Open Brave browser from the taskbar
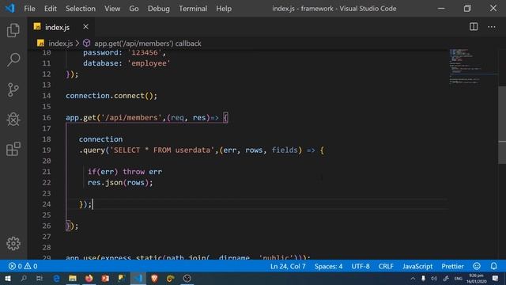 click(154, 278)
